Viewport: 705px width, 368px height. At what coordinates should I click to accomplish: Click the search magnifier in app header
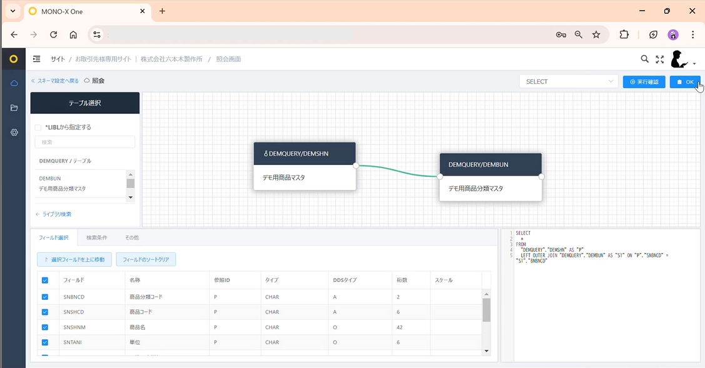point(645,59)
